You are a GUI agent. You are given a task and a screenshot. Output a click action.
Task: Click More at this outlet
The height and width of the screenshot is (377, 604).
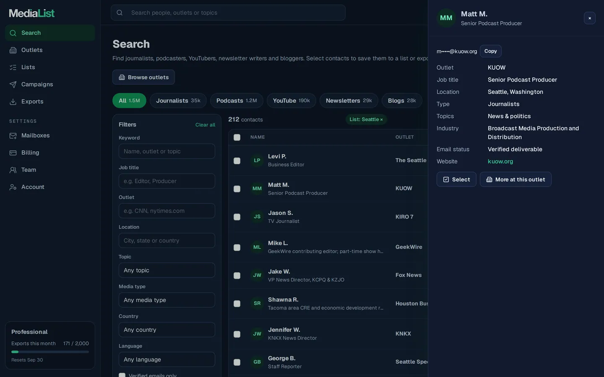(x=515, y=179)
